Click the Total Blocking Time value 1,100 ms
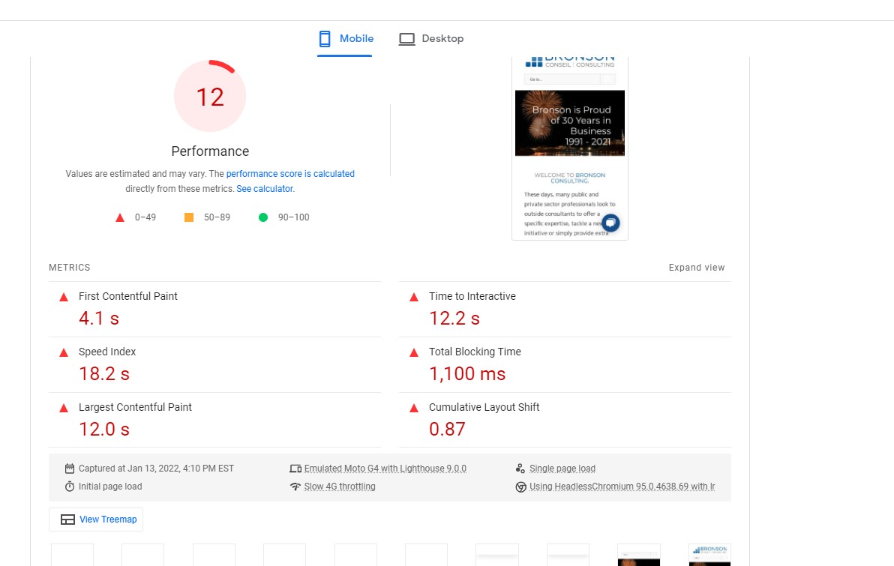The width and height of the screenshot is (894, 566). click(x=467, y=374)
